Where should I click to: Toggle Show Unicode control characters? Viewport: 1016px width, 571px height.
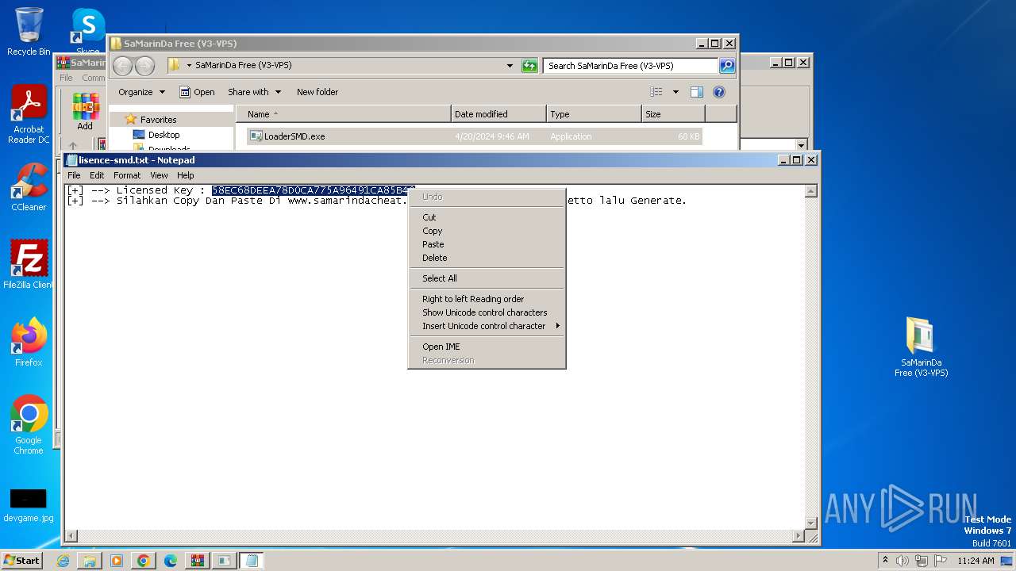(486, 312)
